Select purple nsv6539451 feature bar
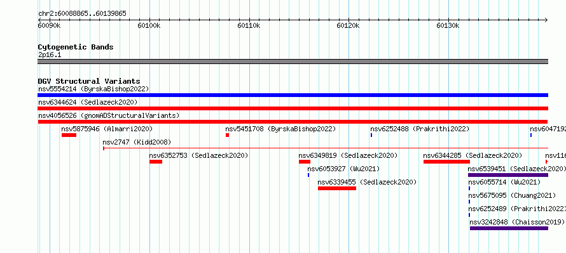The image size is (566, 253). tap(508, 175)
